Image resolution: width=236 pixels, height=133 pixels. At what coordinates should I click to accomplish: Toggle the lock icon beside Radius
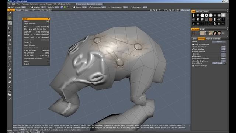[32, 7]
